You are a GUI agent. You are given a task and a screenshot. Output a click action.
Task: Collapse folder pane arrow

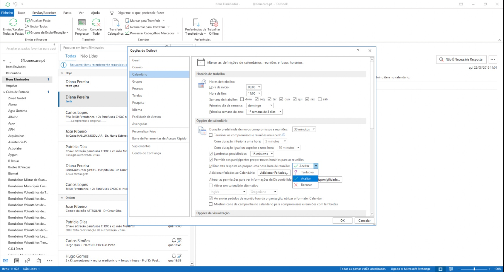point(54,45)
